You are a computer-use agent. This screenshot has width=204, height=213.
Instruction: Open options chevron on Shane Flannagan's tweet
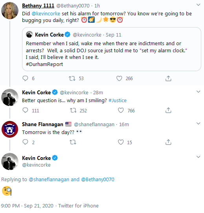click(x=198, y=123)
